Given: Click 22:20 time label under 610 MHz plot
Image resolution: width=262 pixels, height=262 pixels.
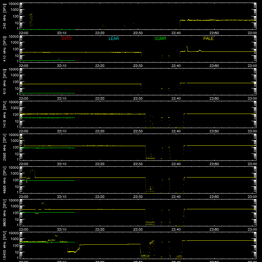Looking at the screenshot, I should (100, 99).
